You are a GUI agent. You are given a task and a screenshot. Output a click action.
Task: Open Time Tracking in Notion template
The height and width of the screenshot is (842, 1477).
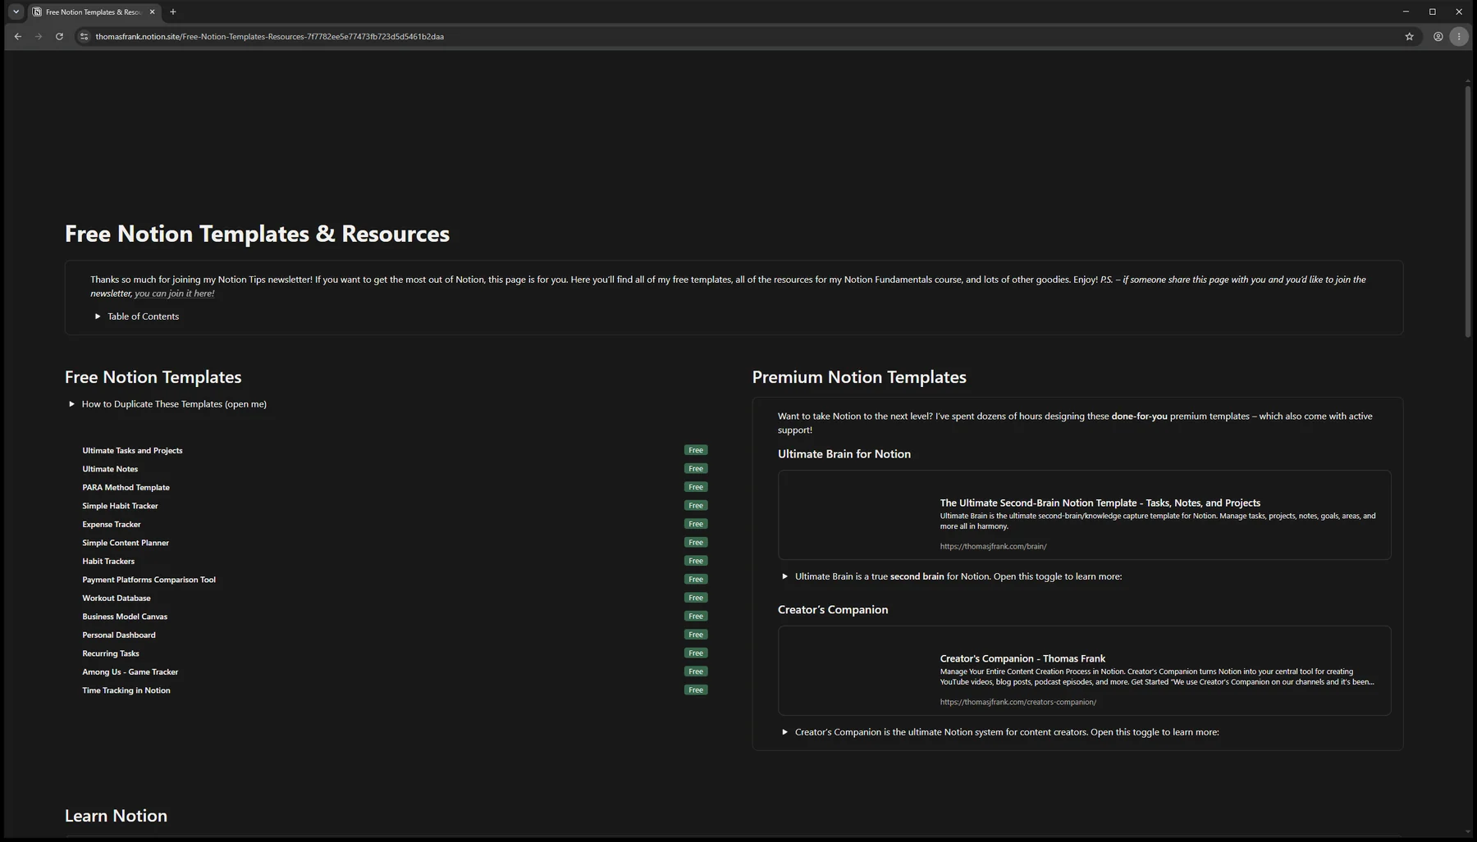[x=126, y=690]
